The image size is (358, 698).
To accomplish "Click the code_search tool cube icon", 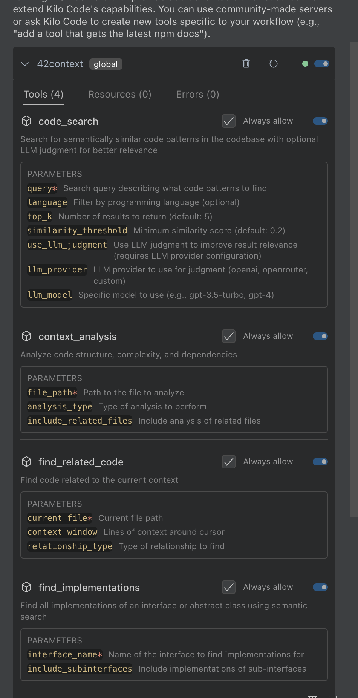I will (x=26, y=121).
